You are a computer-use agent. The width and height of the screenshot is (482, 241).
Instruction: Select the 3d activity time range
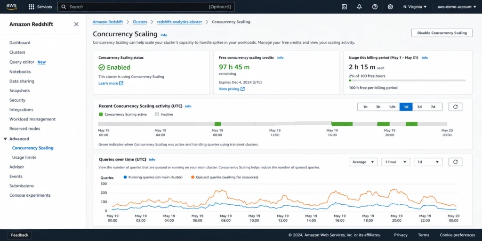pos(419,107)
